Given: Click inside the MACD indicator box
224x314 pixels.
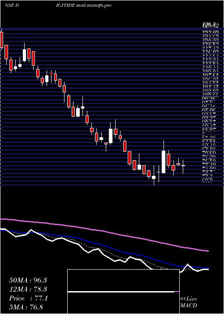Looking at the screenshot, I should tap(123, 292).
